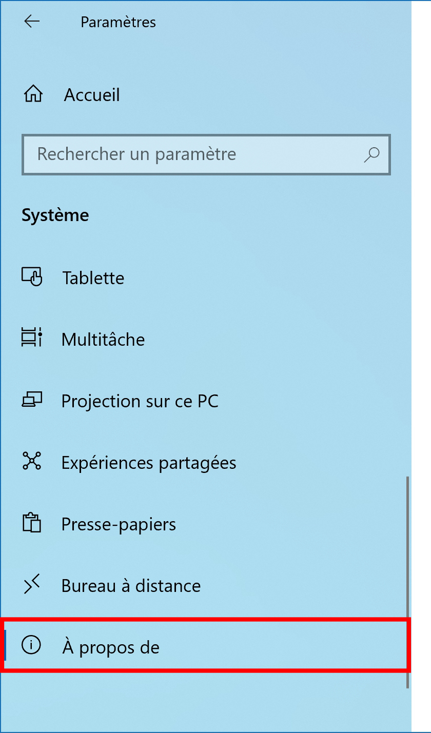Click the Tablette touch-screen icon
Viewport: 431px width, 733px height.
[32, 277]
